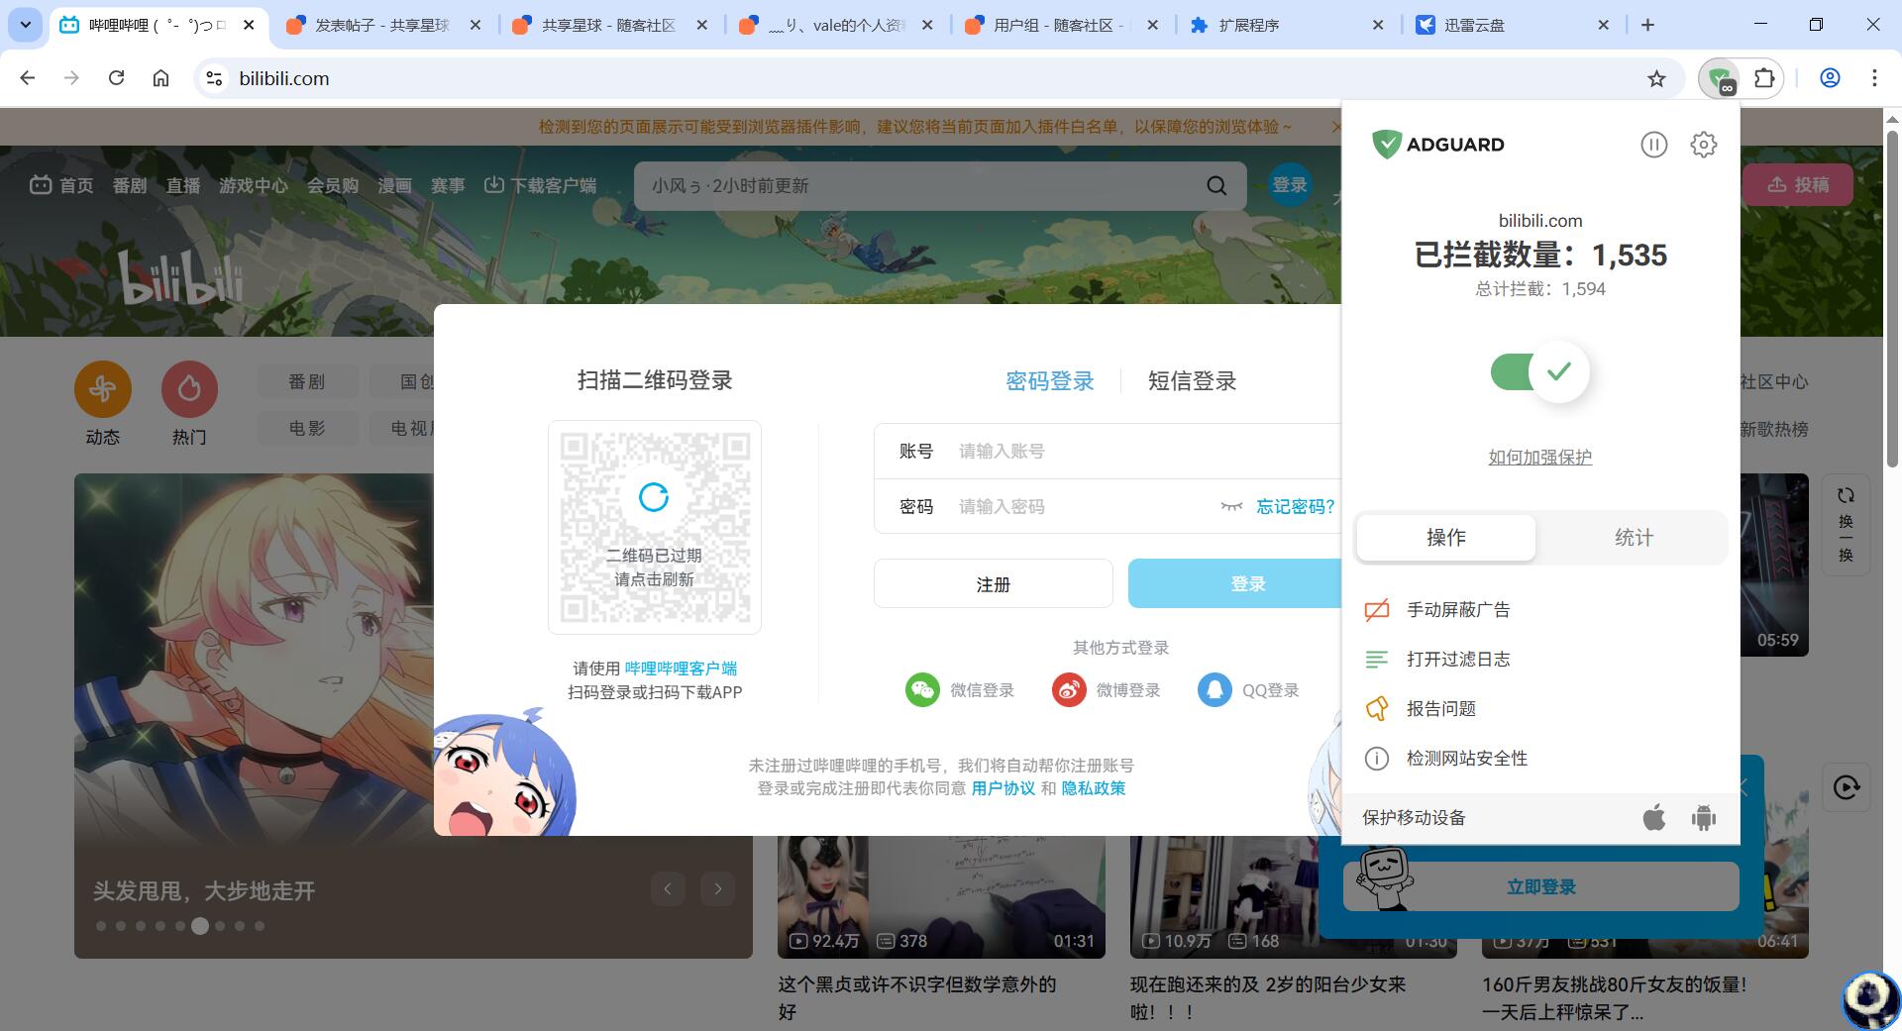Click the page vertical scrollbar

point(1892,297)
